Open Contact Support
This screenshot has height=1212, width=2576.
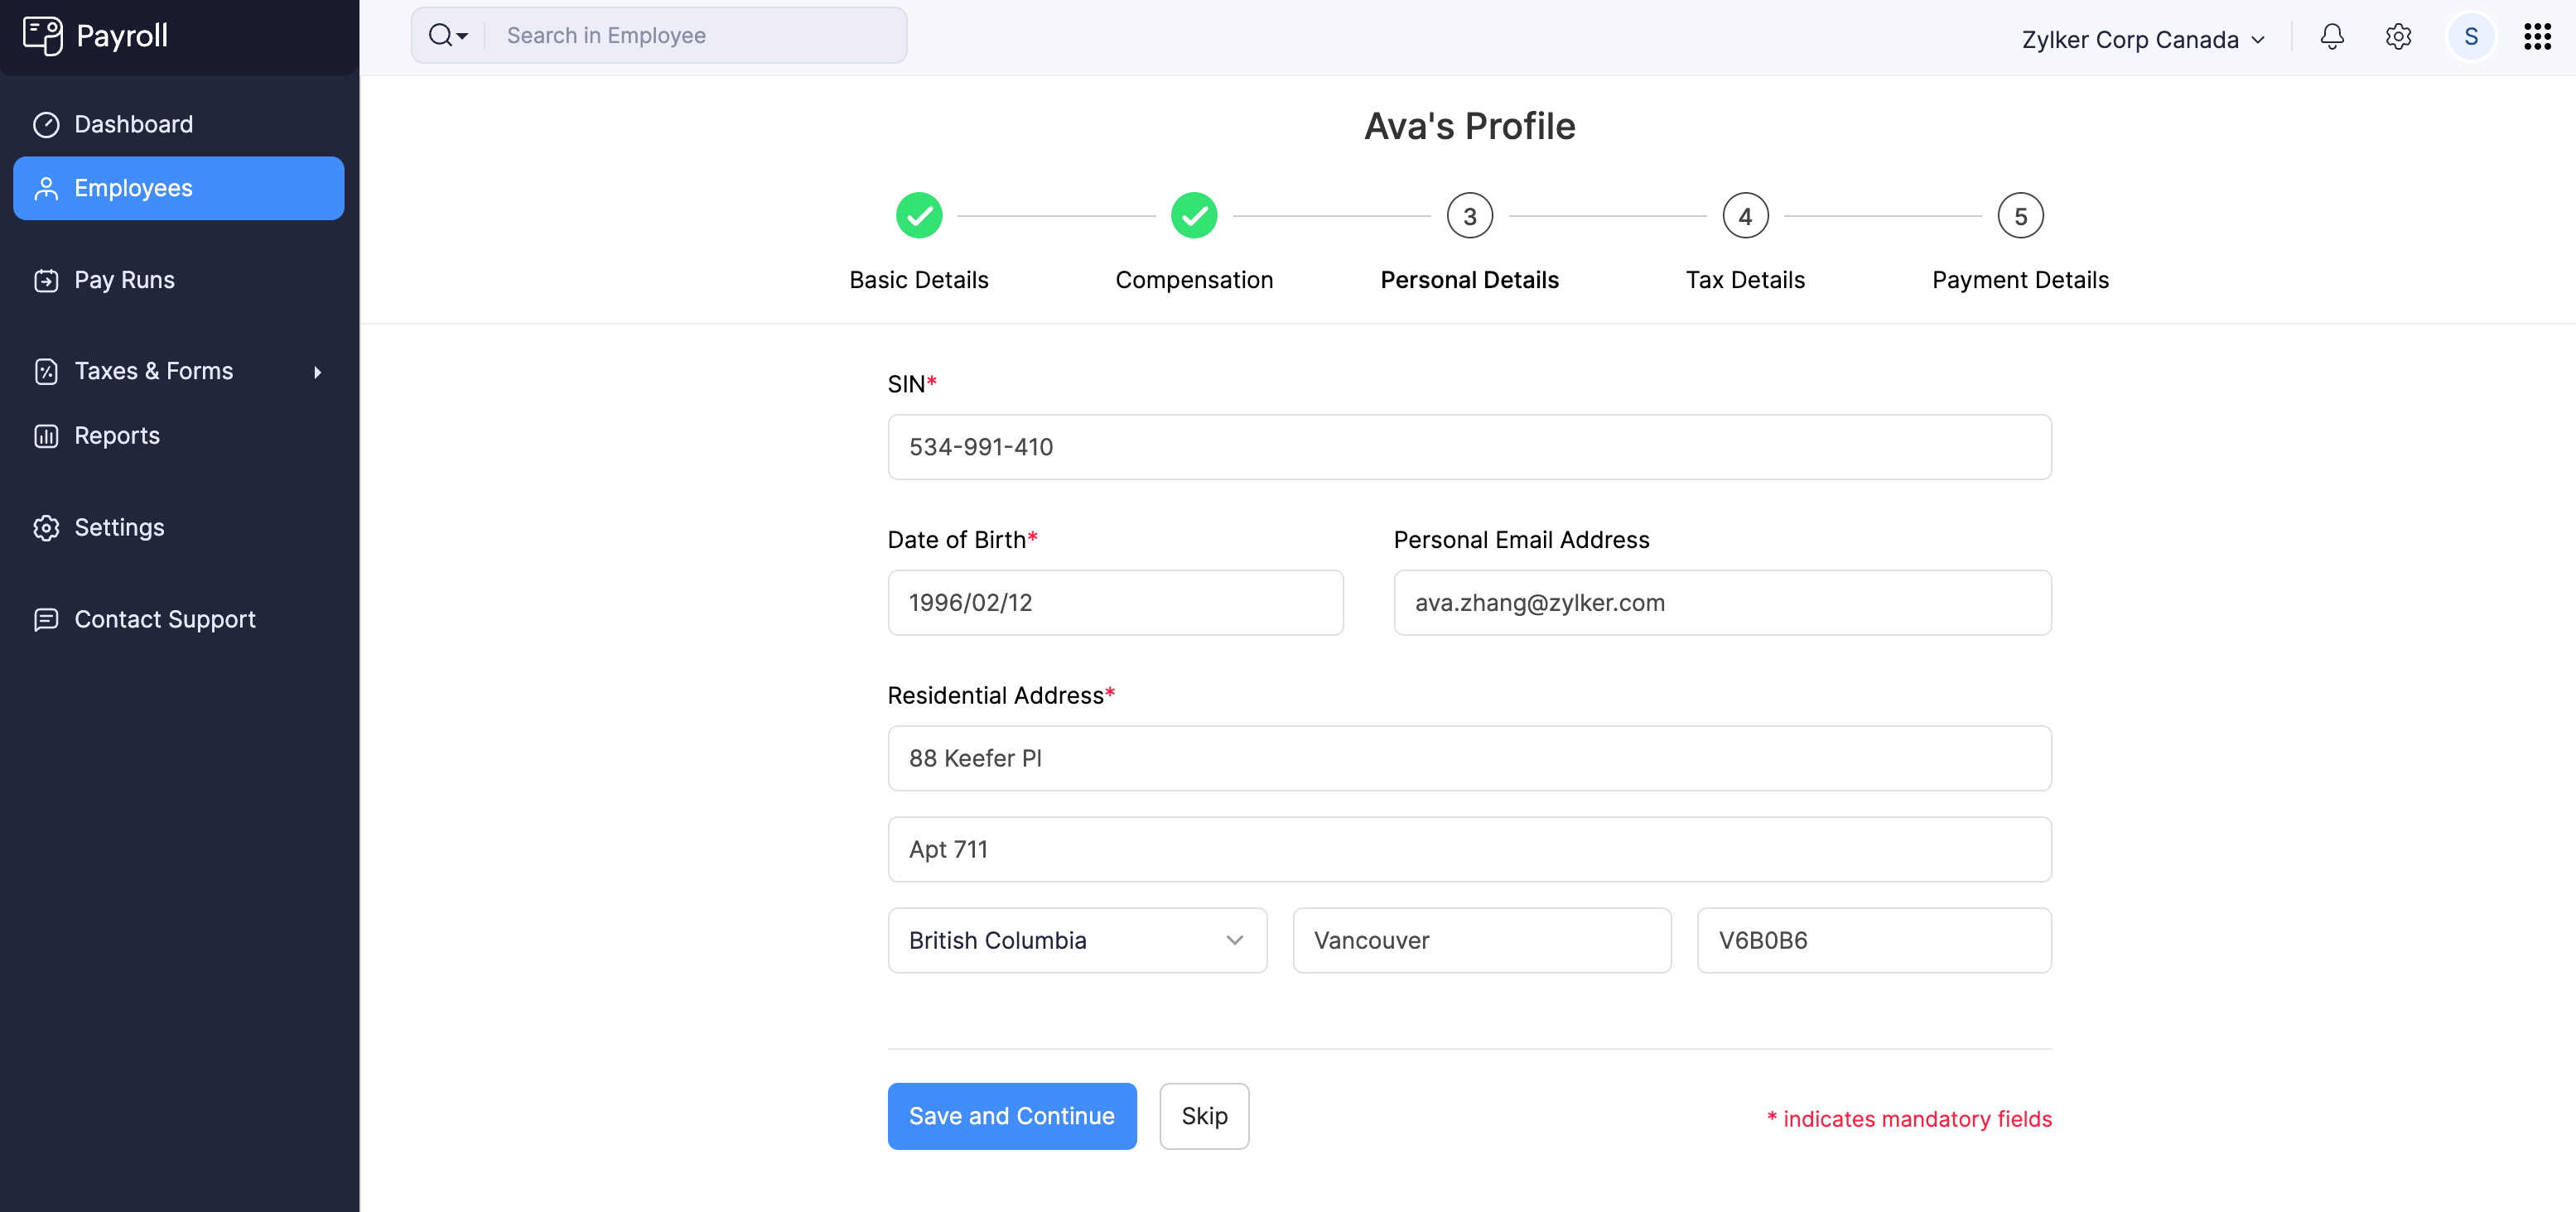point(164,618)
